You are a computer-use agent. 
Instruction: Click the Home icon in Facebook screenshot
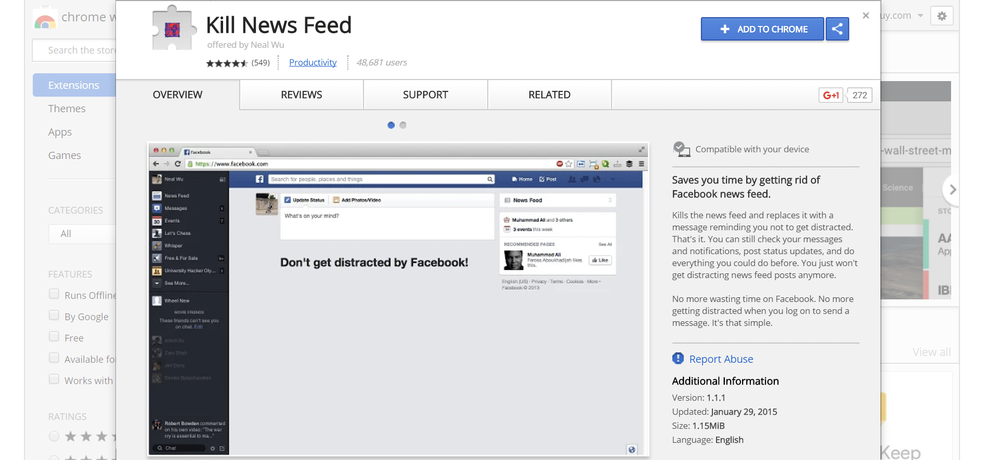514,179
